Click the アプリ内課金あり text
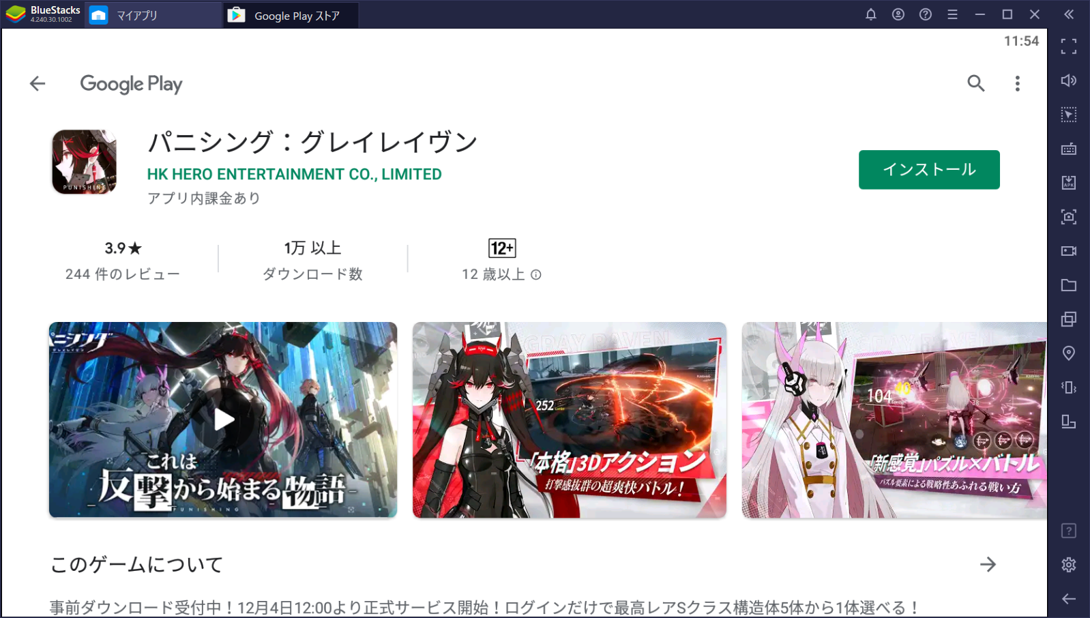The image size is (1090, 618). click(204, 198)
